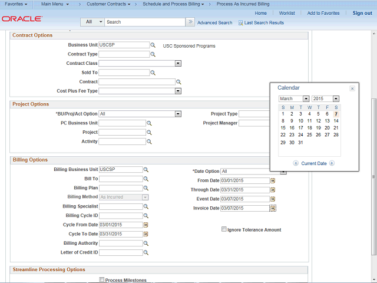Open the Advanced Search link

pyautogui.click(x=214, y=22)
